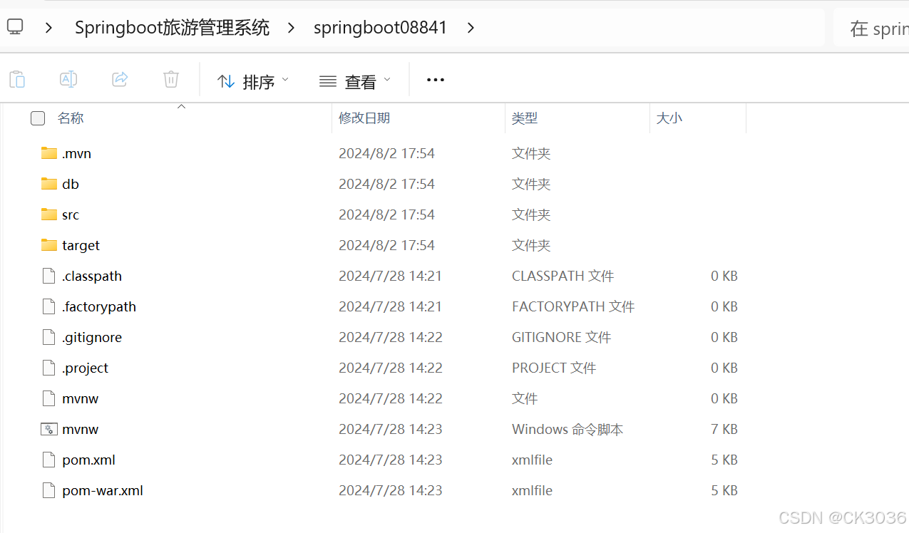Sort by the 类型 column header
The height and width of the screenshot is (533, 909).
tap(525, 118)
